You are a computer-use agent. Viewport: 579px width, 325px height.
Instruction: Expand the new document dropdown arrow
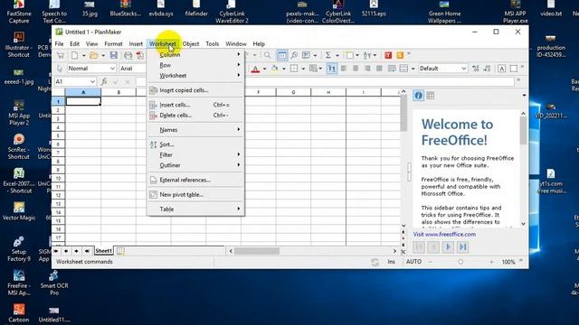click(84, 56)
